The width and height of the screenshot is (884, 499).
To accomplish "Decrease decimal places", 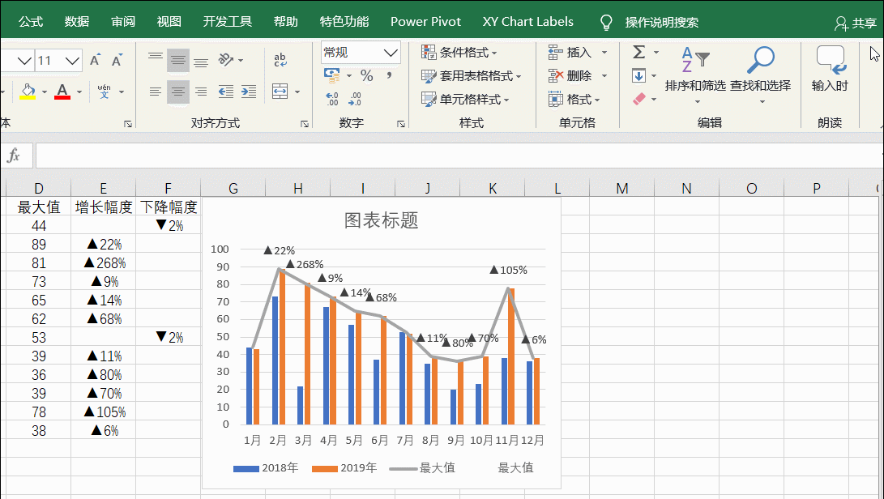I will 355,100.
